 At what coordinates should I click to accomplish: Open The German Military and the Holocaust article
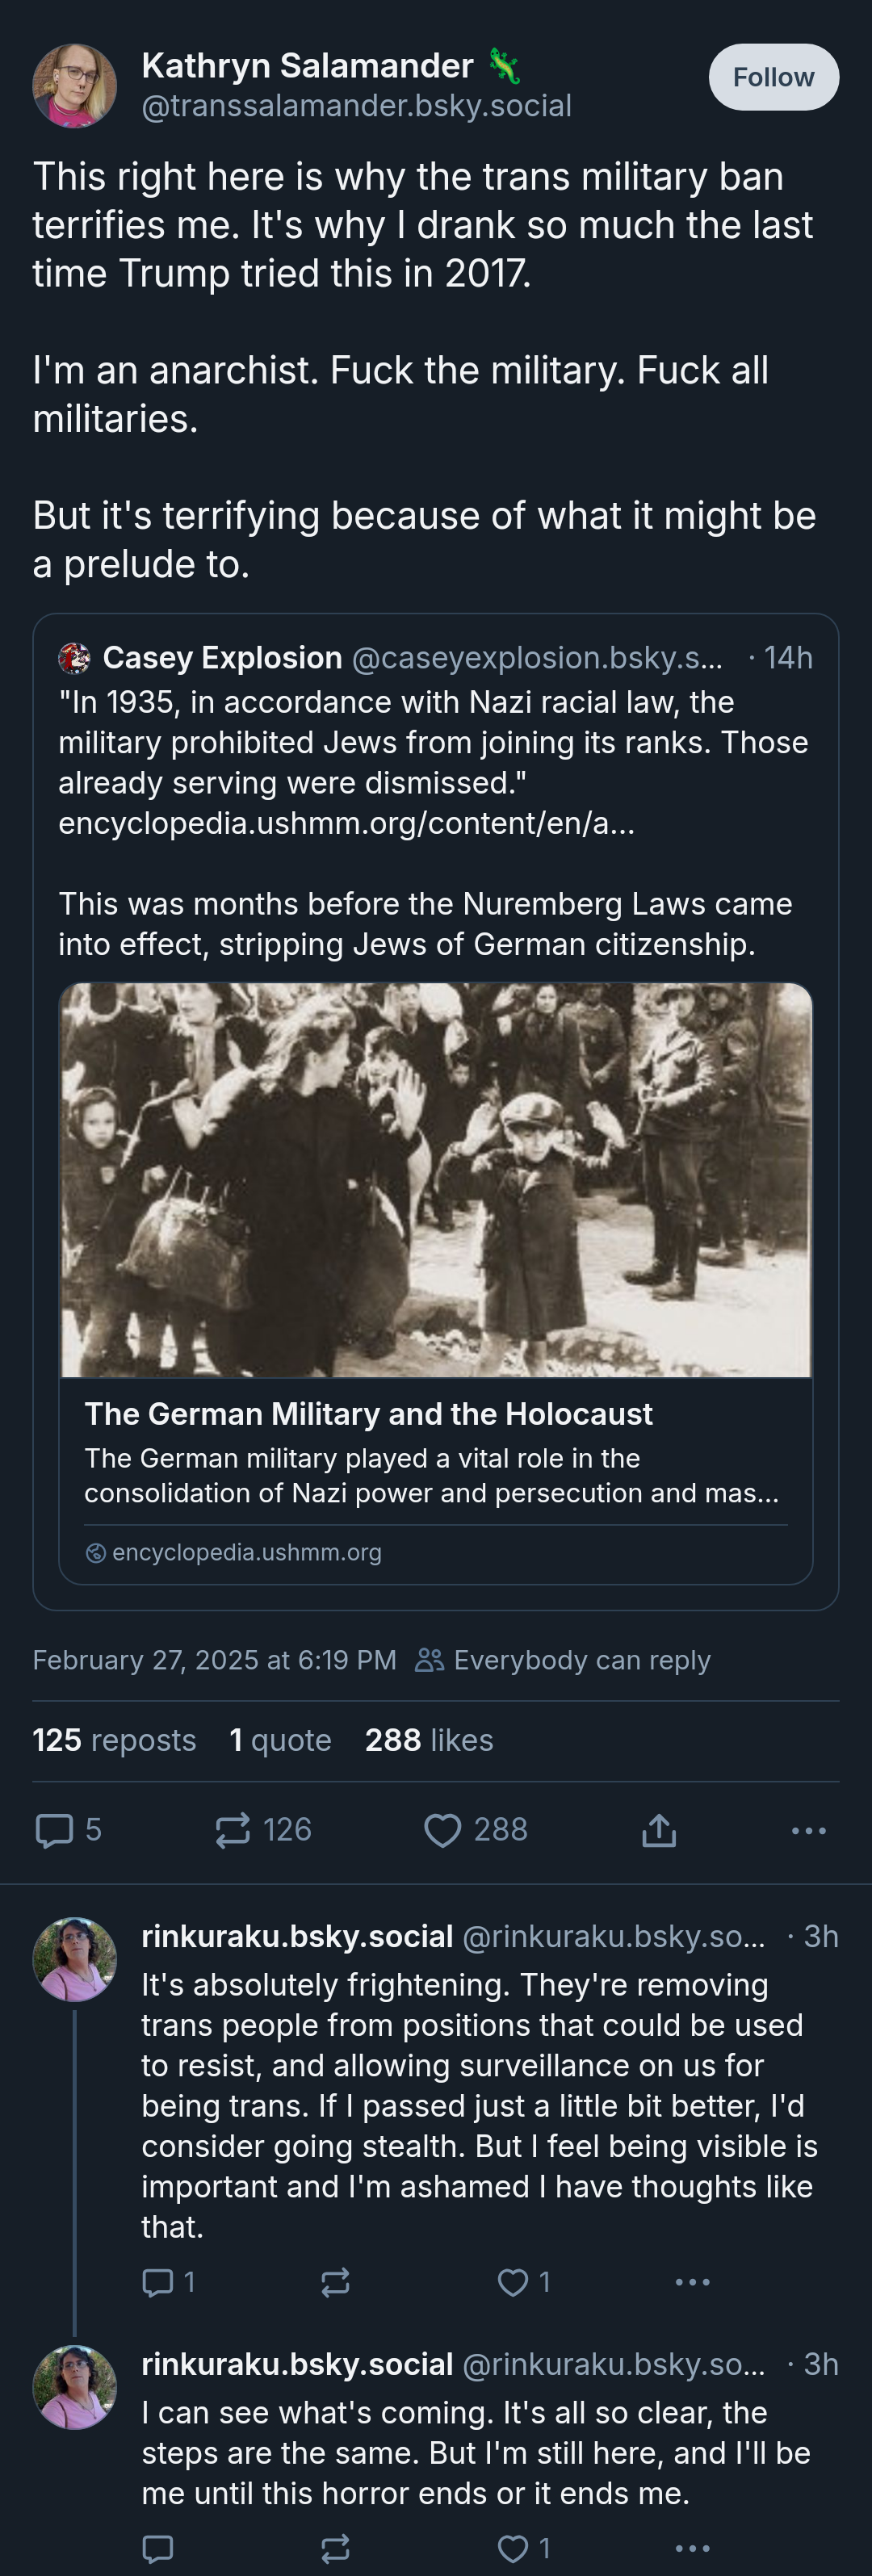368,1414
